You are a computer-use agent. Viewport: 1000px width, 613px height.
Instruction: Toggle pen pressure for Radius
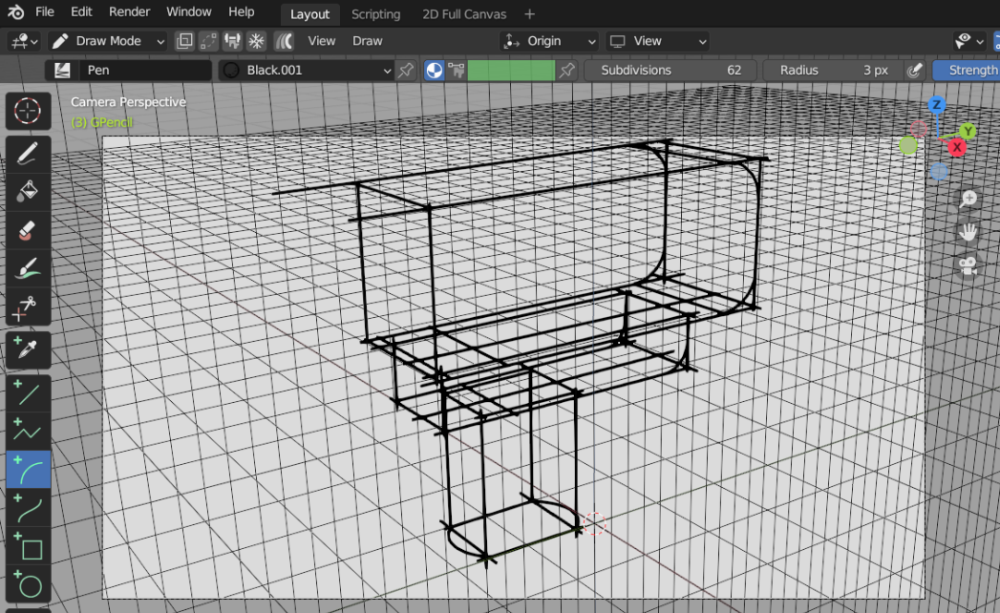pos(914,70)
